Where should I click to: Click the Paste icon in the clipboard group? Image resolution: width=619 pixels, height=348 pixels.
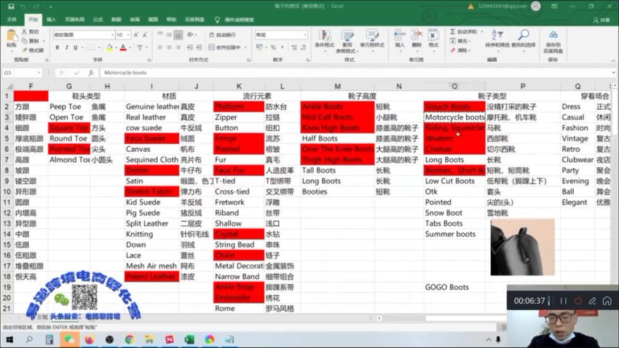(x=12, y=39)
